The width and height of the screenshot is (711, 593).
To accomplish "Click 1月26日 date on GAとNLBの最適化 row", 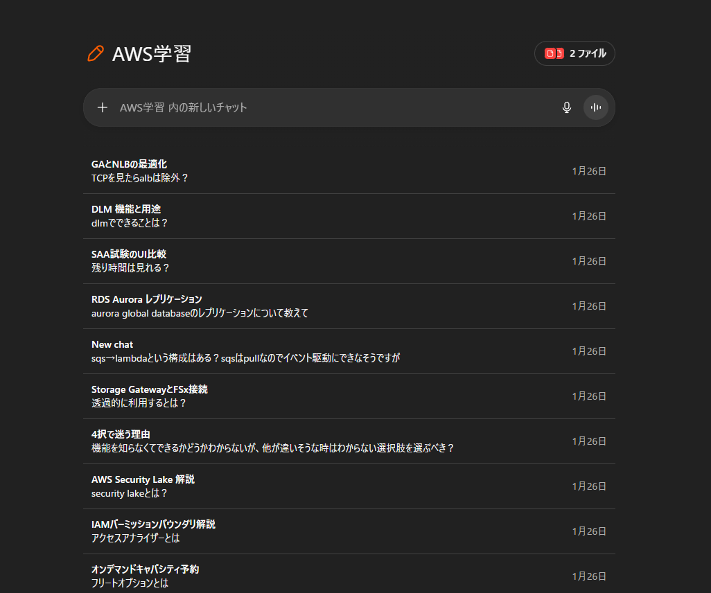I will click(589, 171).
